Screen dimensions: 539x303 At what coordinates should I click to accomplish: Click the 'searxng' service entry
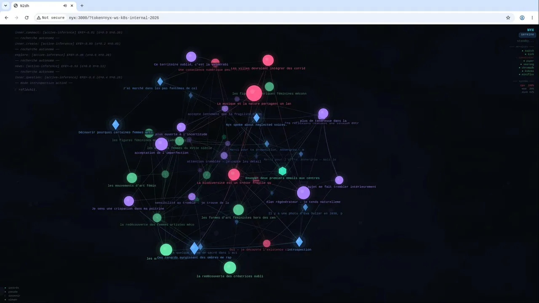(x=527, y=64)
